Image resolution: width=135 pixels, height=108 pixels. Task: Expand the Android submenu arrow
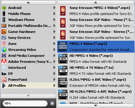pos(54,8)
